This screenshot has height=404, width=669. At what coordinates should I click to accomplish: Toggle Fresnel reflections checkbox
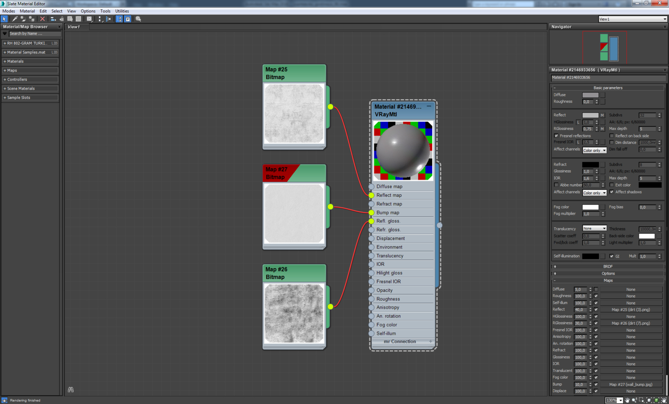pos(556,136)
